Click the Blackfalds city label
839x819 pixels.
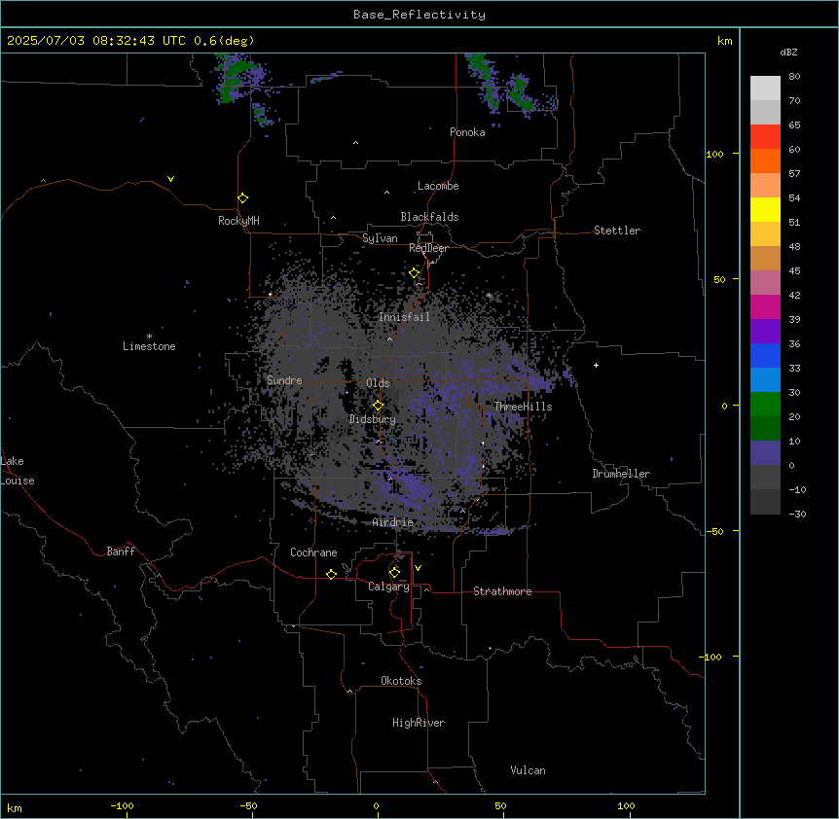(429, 217)
